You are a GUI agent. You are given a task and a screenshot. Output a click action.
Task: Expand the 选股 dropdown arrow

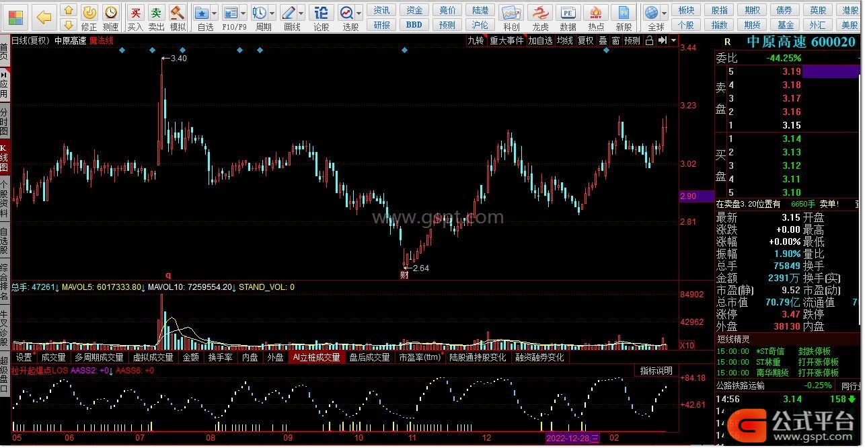click(x=359, y=13)
